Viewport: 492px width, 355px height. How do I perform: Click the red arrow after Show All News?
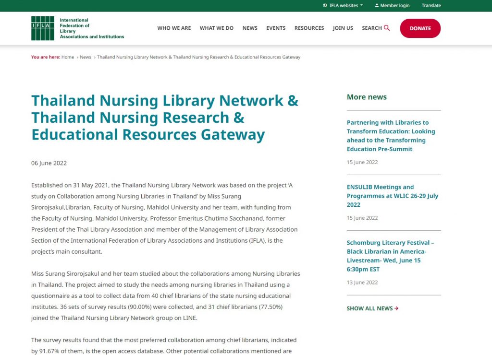(396, 308)
